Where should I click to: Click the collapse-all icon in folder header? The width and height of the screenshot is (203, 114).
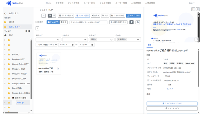click(29, 31)
